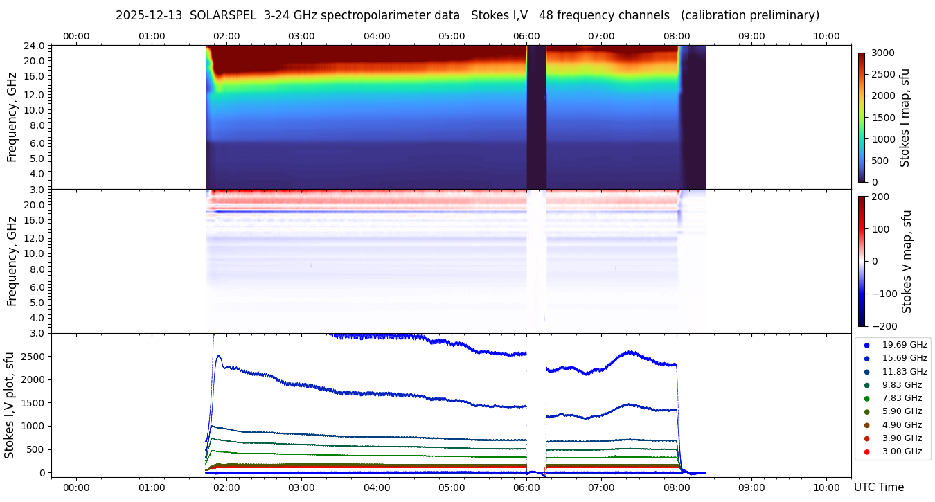The height and width of the screenshot is (502, 935).
Task: Click the 'Stokes I,V plot, sfu' axis label
Action: (x=10, y=405)
